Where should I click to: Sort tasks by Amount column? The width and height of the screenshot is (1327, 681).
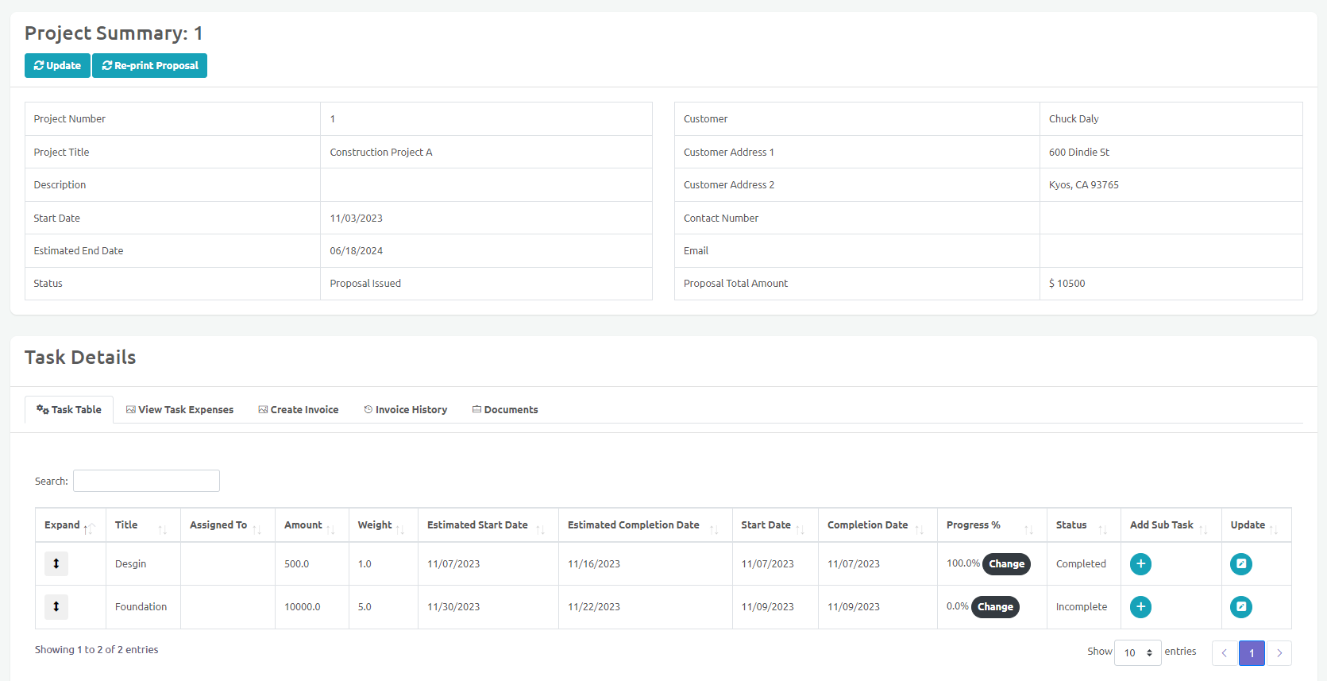pyautogui.click(x=311, y=525)
